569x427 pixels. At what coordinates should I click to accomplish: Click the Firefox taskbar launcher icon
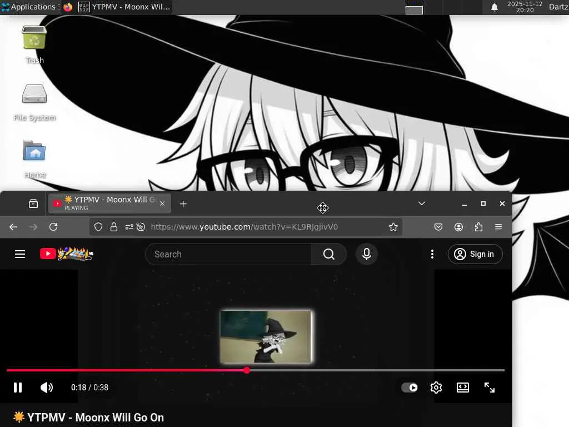[68, 7]
